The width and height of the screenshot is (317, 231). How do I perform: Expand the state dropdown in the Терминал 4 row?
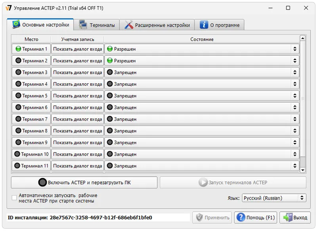click(202, 84)
